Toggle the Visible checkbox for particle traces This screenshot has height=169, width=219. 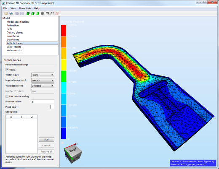coord(7,70)
